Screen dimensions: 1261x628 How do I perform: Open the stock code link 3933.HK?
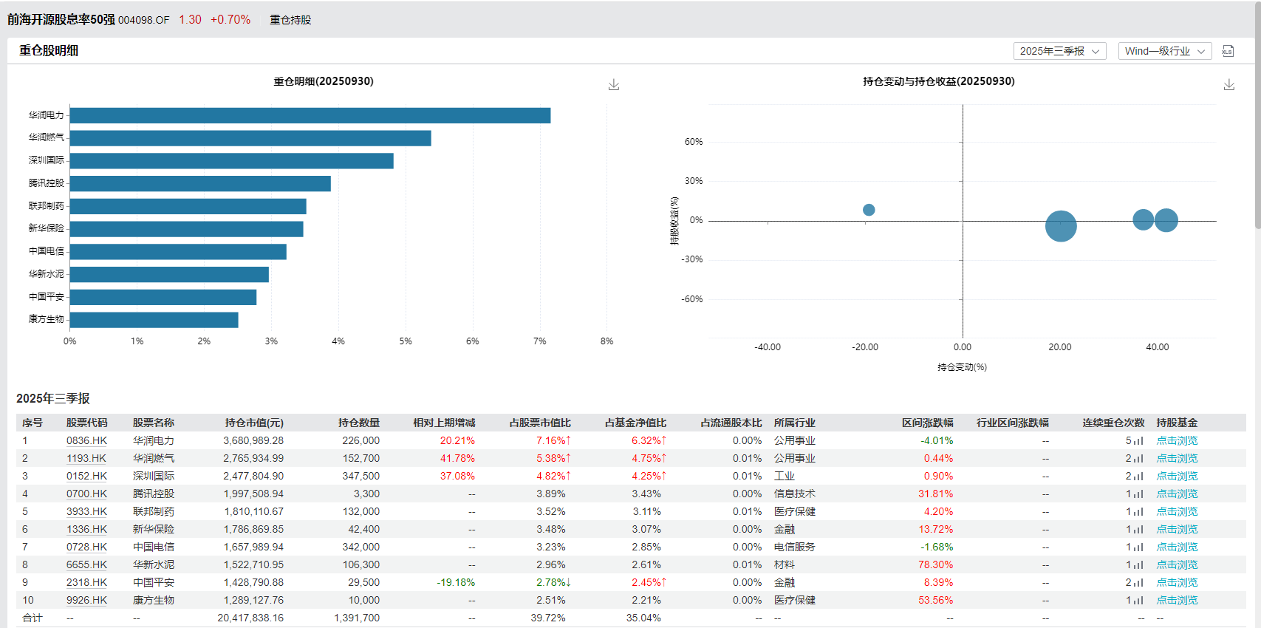click(x=86, y=512)
